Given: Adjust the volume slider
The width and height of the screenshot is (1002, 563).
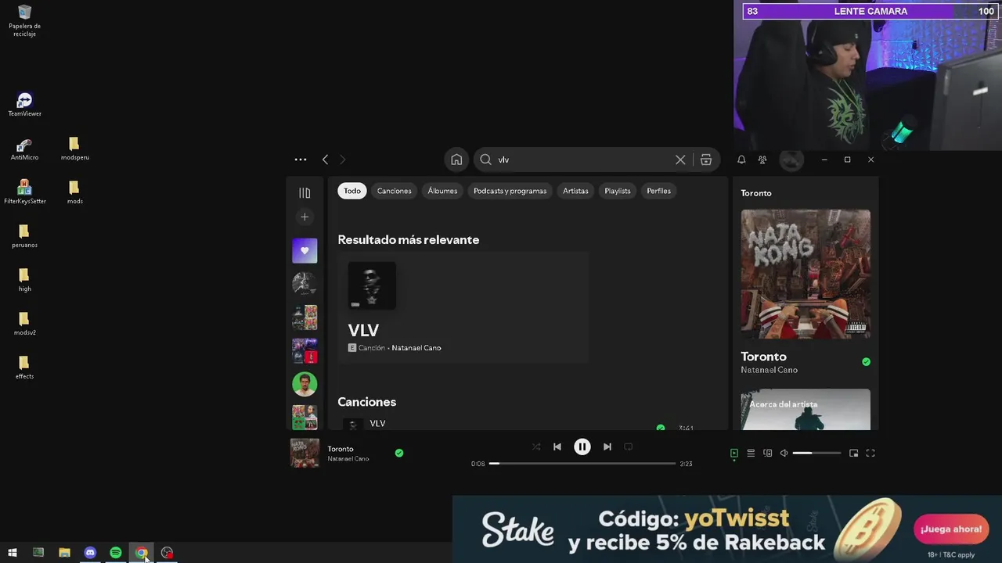Looking at the screenshot, I should (816, 453).
